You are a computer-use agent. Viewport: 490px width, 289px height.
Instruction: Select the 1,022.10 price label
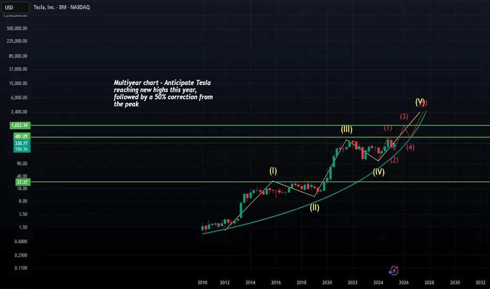click(x=20, y=125)
